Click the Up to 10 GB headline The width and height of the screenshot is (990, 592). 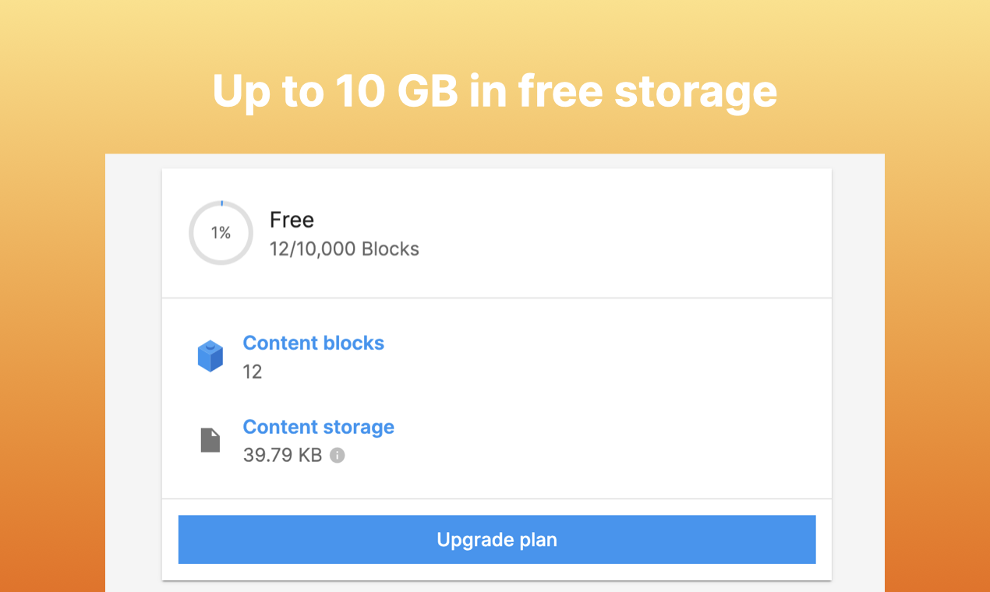(x=495, y=90)
